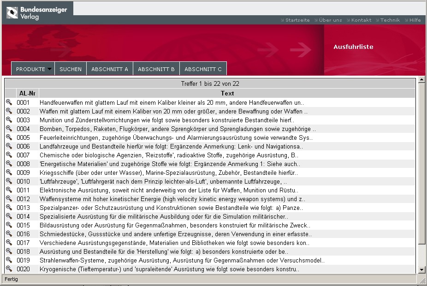This screenshot has height=286, width=427.
Task: Click the Text column header
Action: pos(227,93)
